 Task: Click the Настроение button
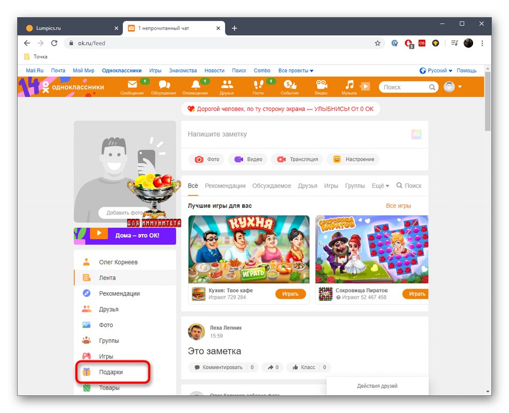click(353, 159)
